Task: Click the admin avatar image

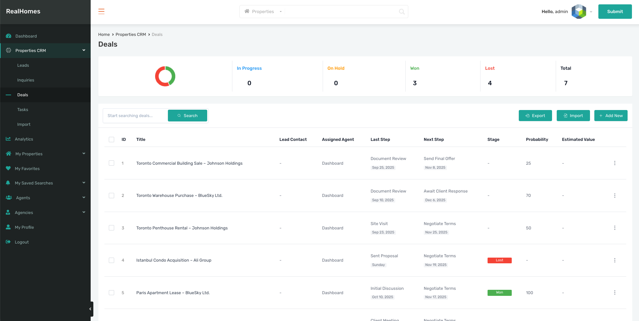Action: pyautogui.click(x=579, y=11)
